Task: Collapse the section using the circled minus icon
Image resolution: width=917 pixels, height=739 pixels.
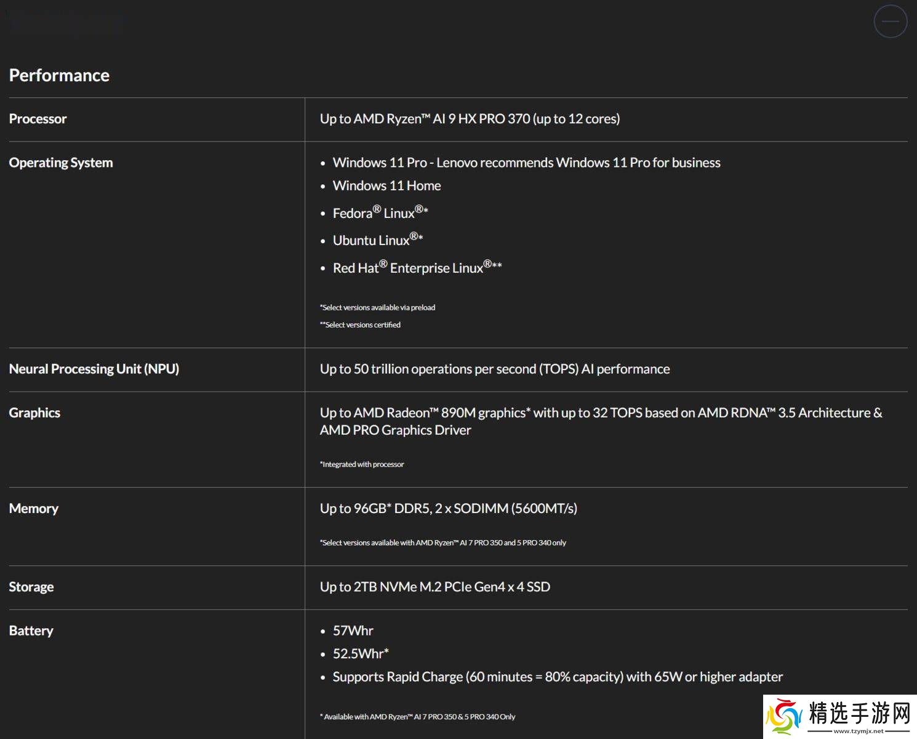Action: (x=890, y=21)
